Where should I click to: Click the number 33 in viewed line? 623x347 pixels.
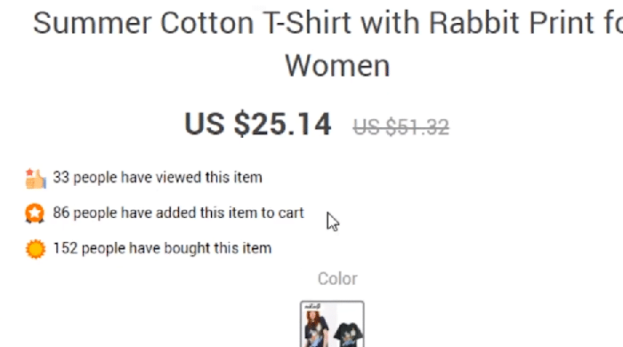(x=61, y=177)
